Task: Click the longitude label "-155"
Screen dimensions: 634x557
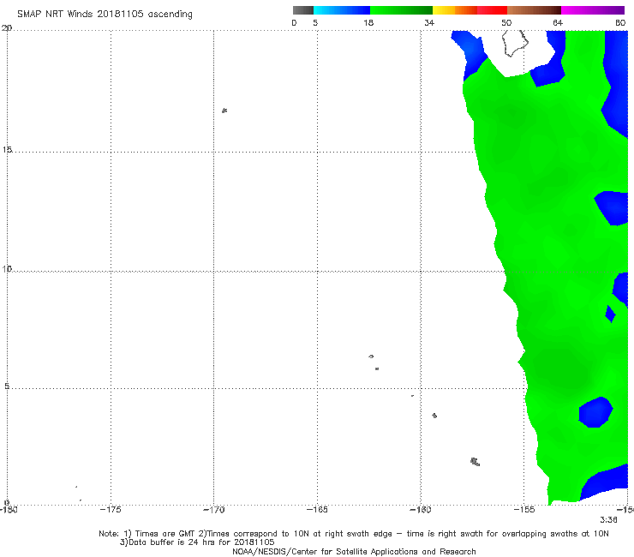Action: (524, 510)
